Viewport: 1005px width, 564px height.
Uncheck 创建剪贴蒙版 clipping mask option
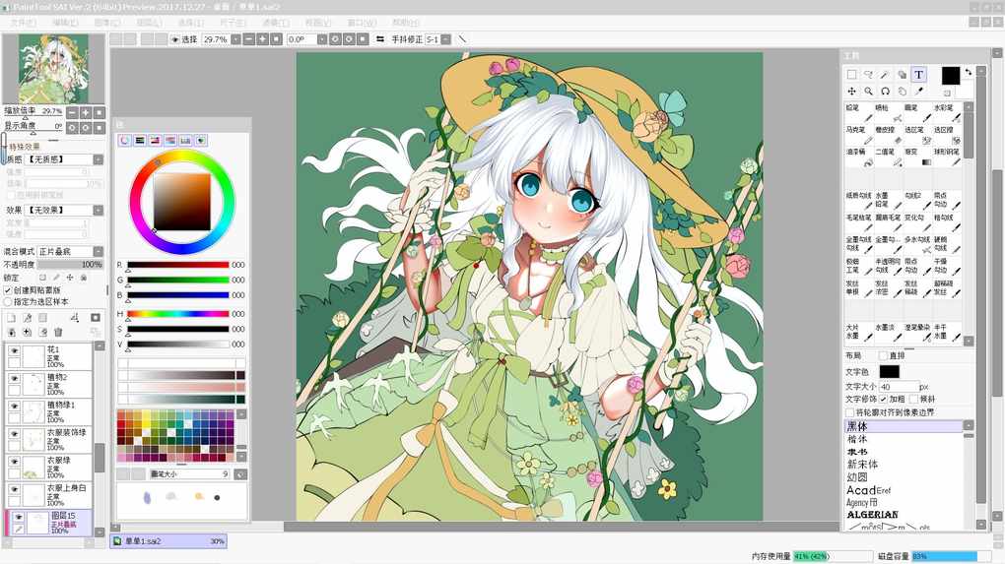(x=8, y=290)
